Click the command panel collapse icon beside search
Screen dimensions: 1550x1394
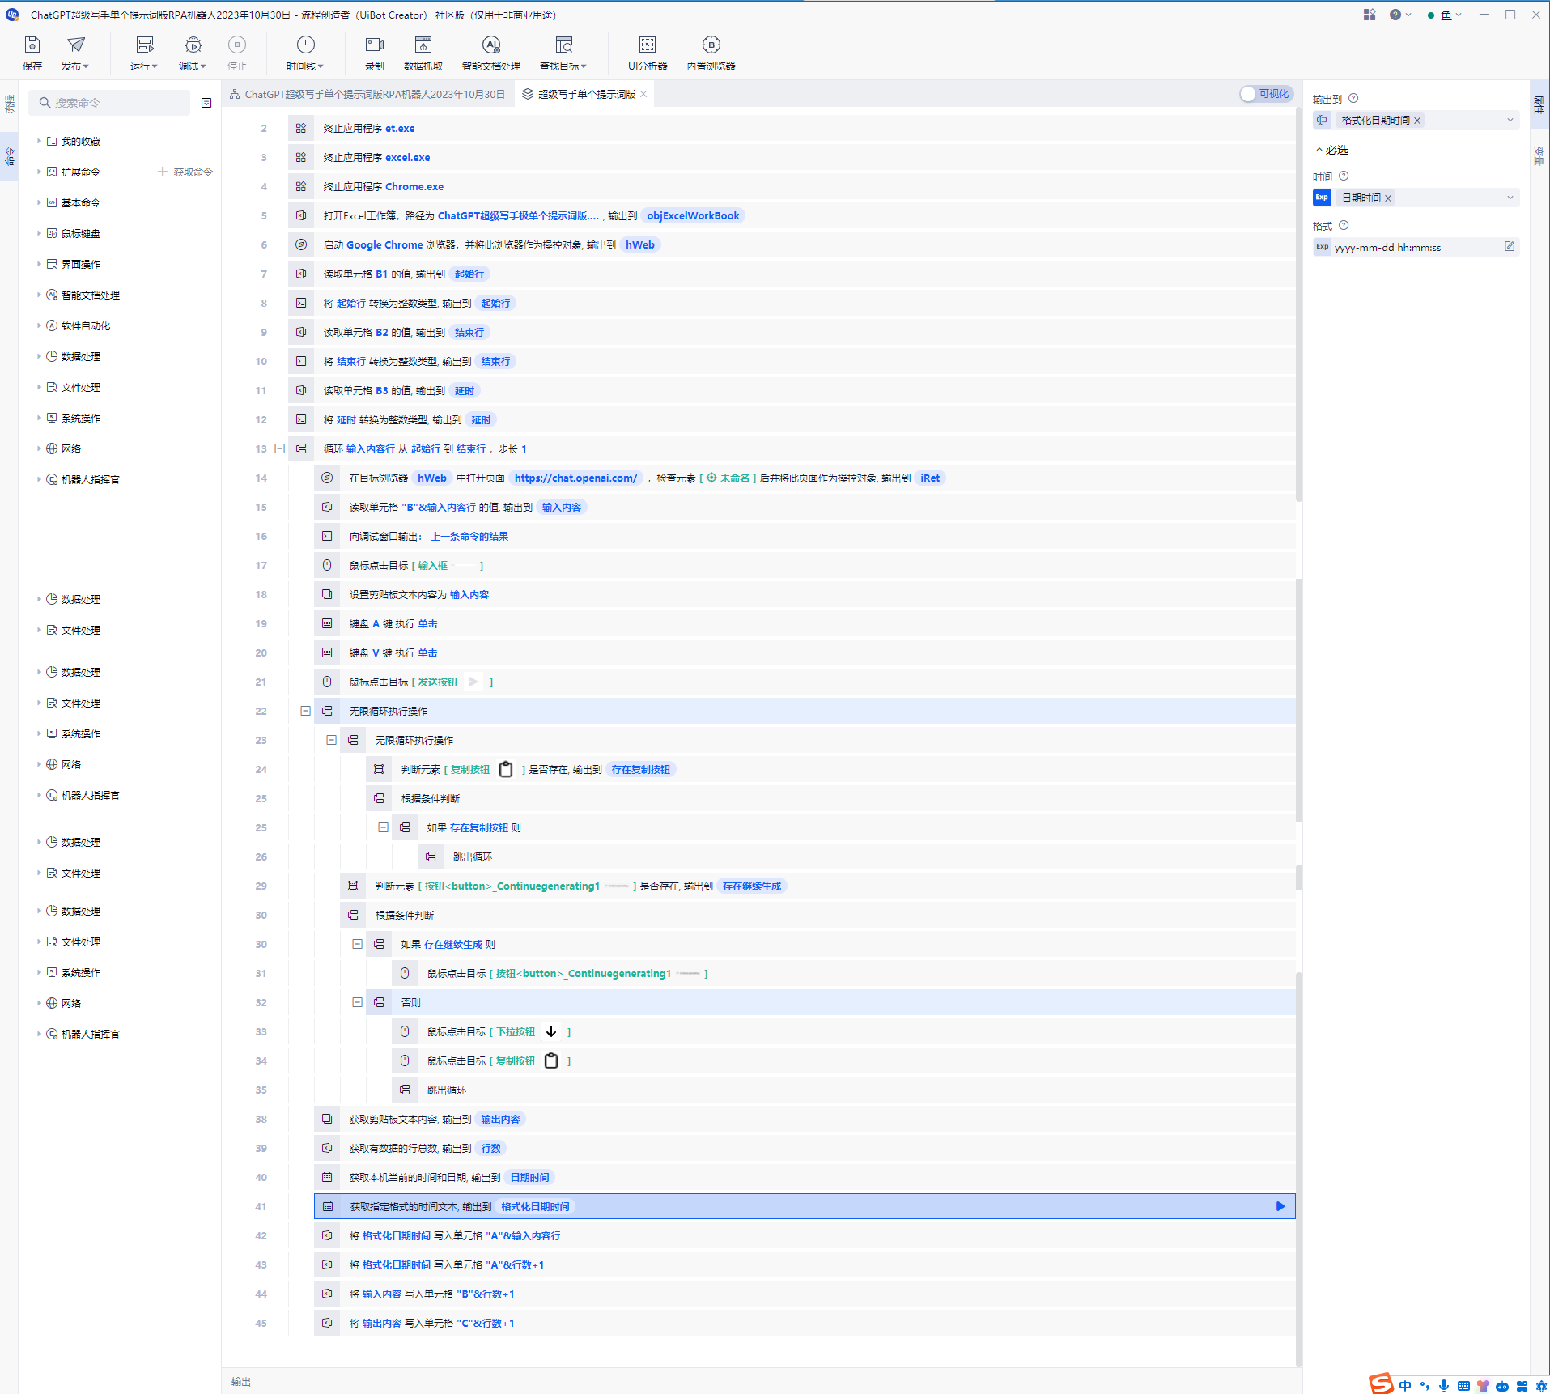[206, 103]
